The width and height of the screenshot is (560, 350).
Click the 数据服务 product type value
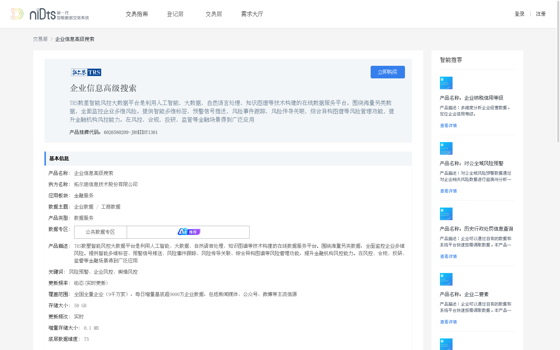click(84, 218)
